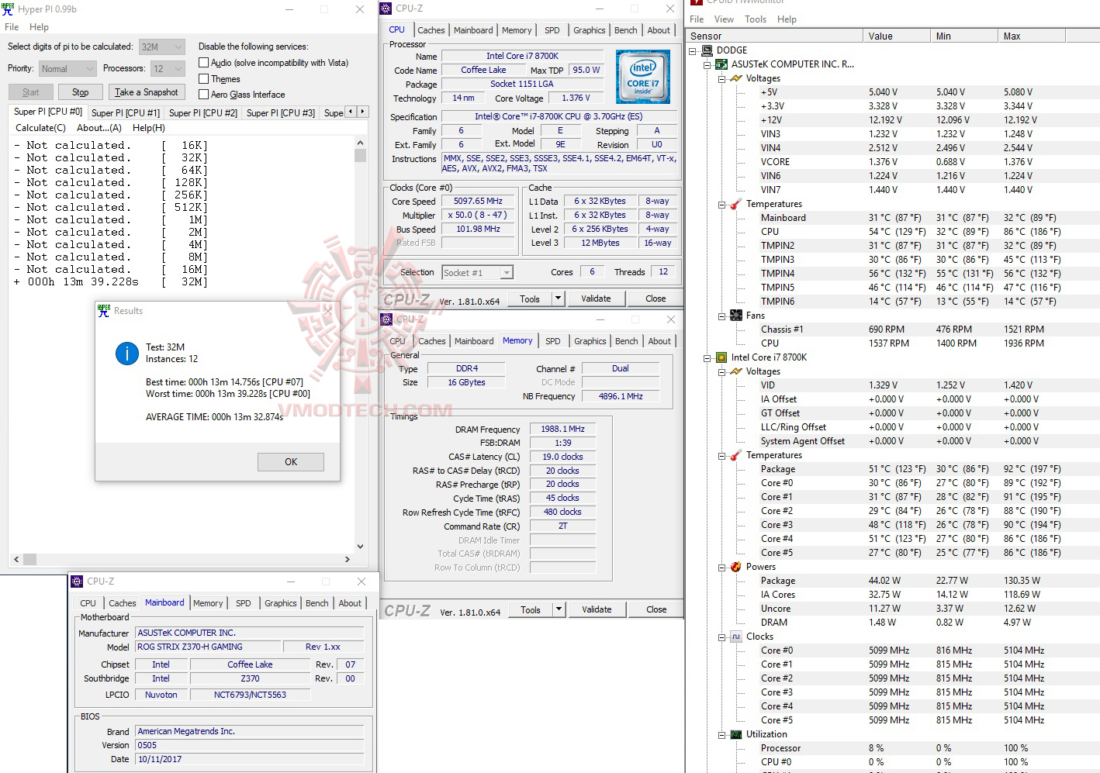The image size is (1100, 773).
Task: Click the CPU-Z icon on the Memory-tab window title bar
Action: pos(386,319)
